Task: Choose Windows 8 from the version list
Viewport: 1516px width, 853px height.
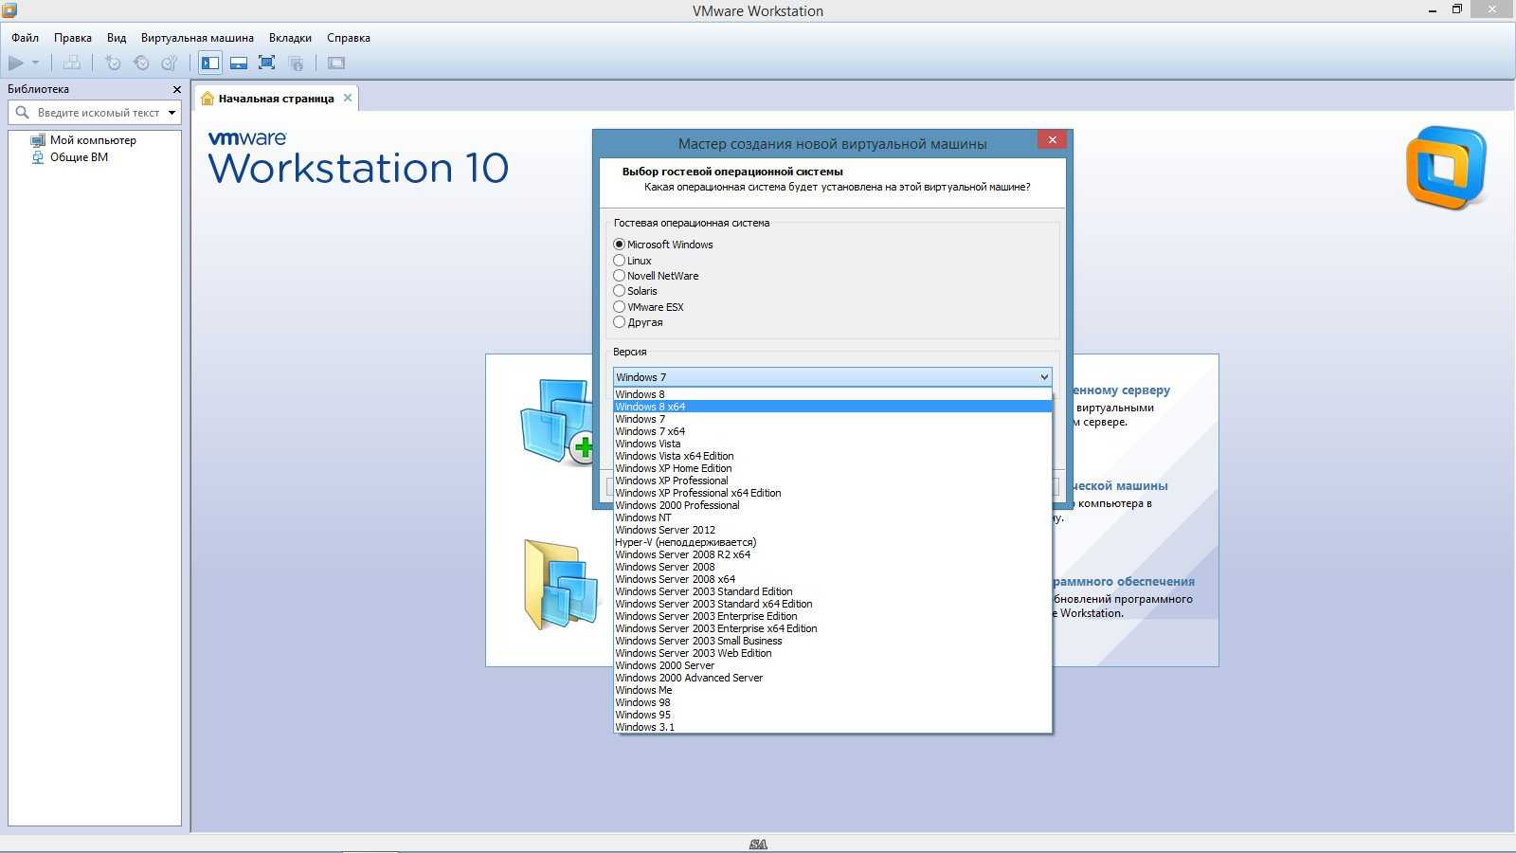Action: coord(832,394)
